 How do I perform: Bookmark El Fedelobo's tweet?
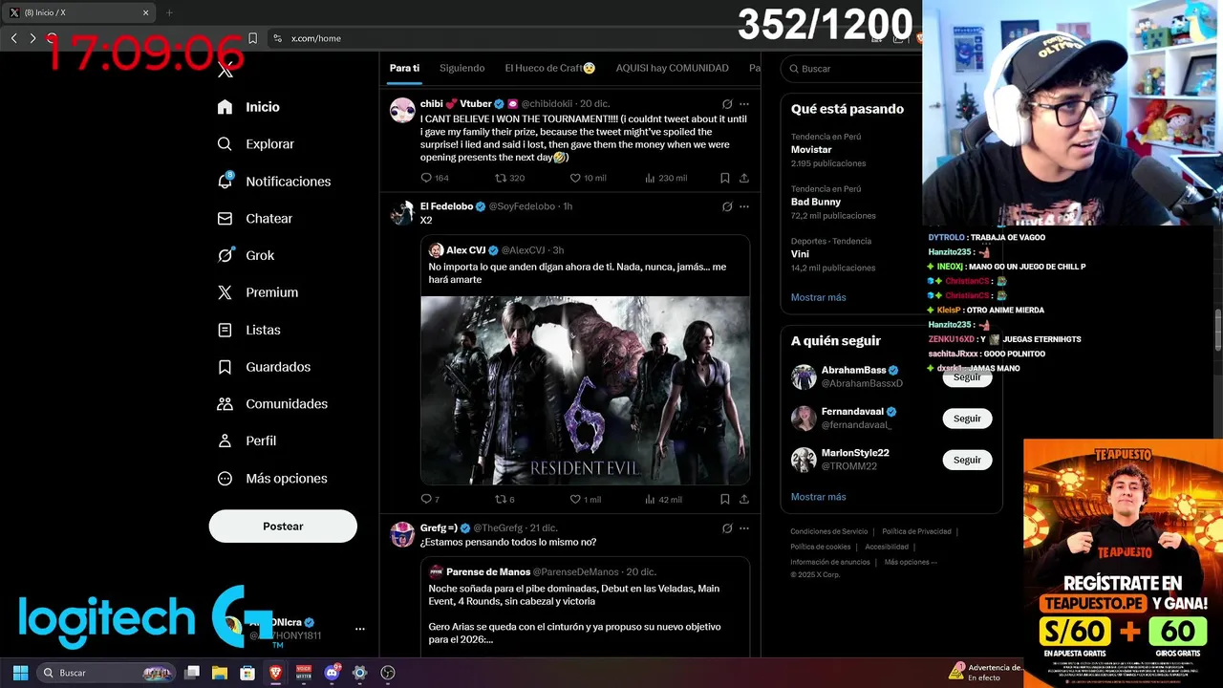pos(724,499)
